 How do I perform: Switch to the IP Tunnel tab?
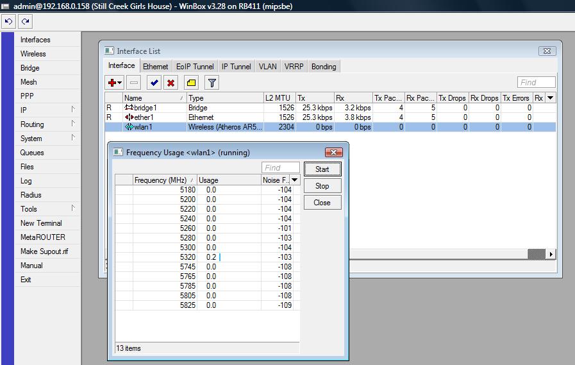[x=236, y=67]
